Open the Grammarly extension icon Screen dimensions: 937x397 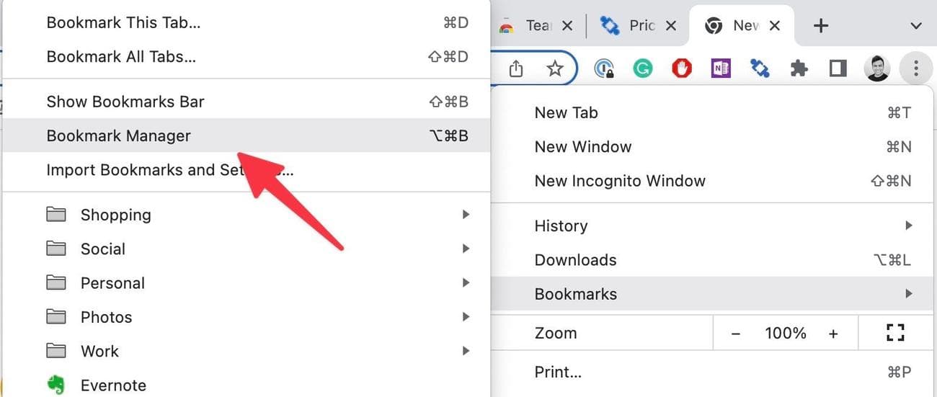click(x=642, y=68)
